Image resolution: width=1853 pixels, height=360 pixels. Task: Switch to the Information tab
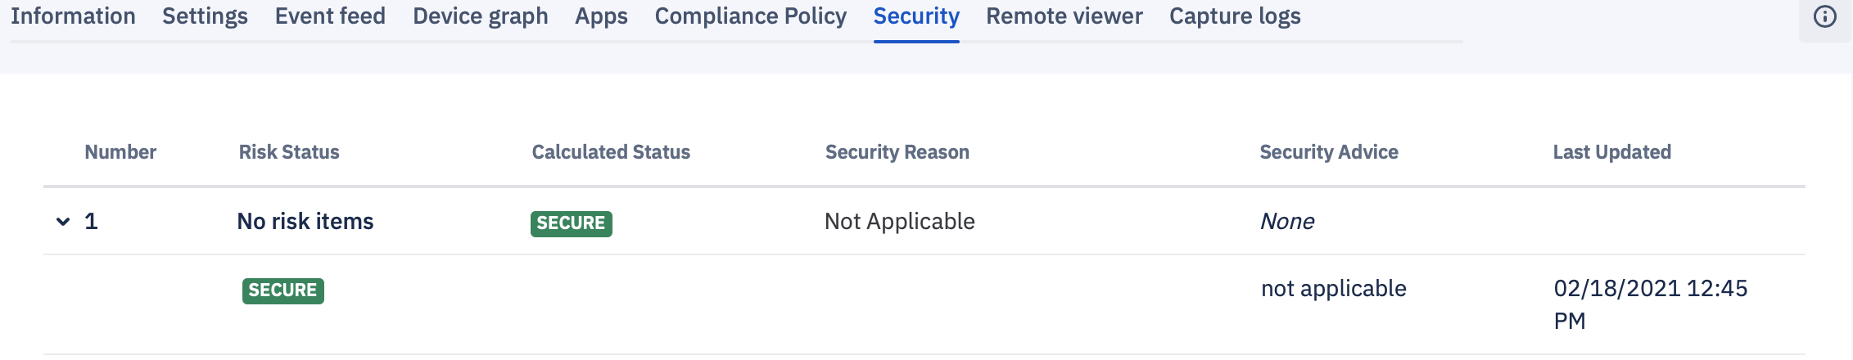coord(73,16)
